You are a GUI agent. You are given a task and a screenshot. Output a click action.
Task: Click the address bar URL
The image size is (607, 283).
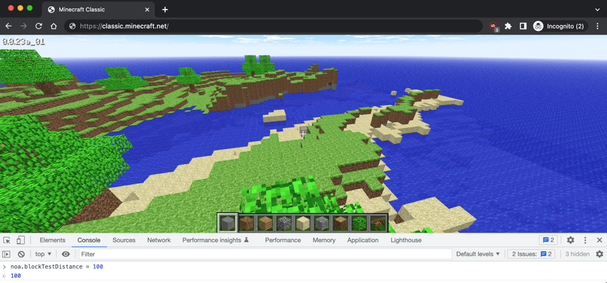(x=124, y=26)
